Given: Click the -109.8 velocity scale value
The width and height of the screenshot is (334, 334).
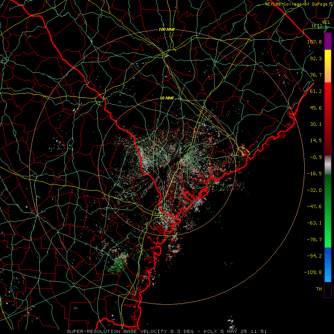Looking at the screenshot, I should [313, 272].
